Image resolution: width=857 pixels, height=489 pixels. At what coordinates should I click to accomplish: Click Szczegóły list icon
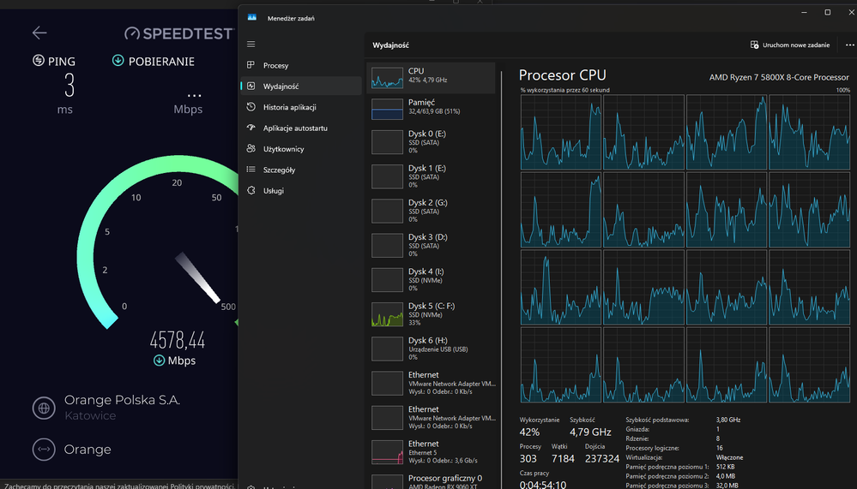[x=250, y=170]
